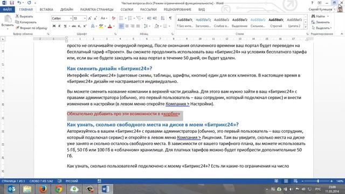Copy selection with Копировать
345x194 pixels.
[x=26, y=22]
